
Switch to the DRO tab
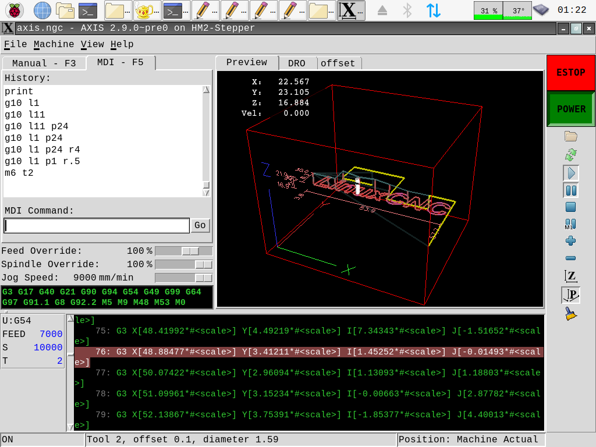297,63
